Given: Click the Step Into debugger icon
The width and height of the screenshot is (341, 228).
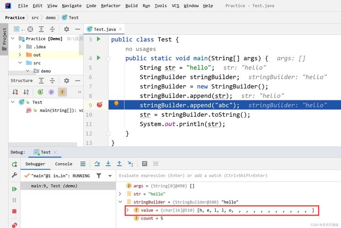Looking at the screenshot, I should pyautogui.click(x=108, y=164).
